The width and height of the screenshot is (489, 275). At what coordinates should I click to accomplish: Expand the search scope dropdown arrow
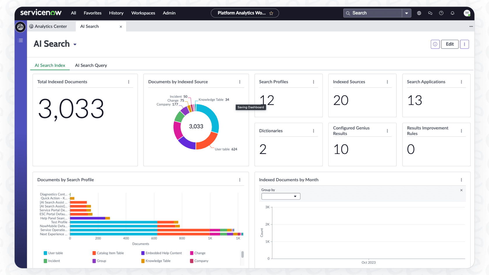click(407, 13)
